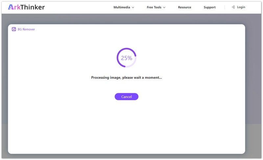Click the Login arrow icon
This screenshot has width=263, height=160.
point(233,7)
